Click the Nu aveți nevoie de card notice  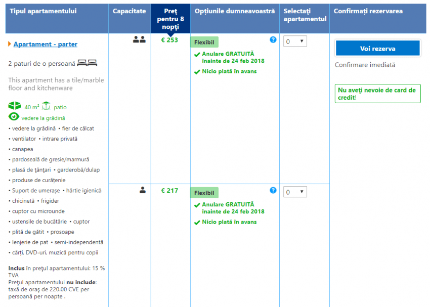click(x=377, y=94)
